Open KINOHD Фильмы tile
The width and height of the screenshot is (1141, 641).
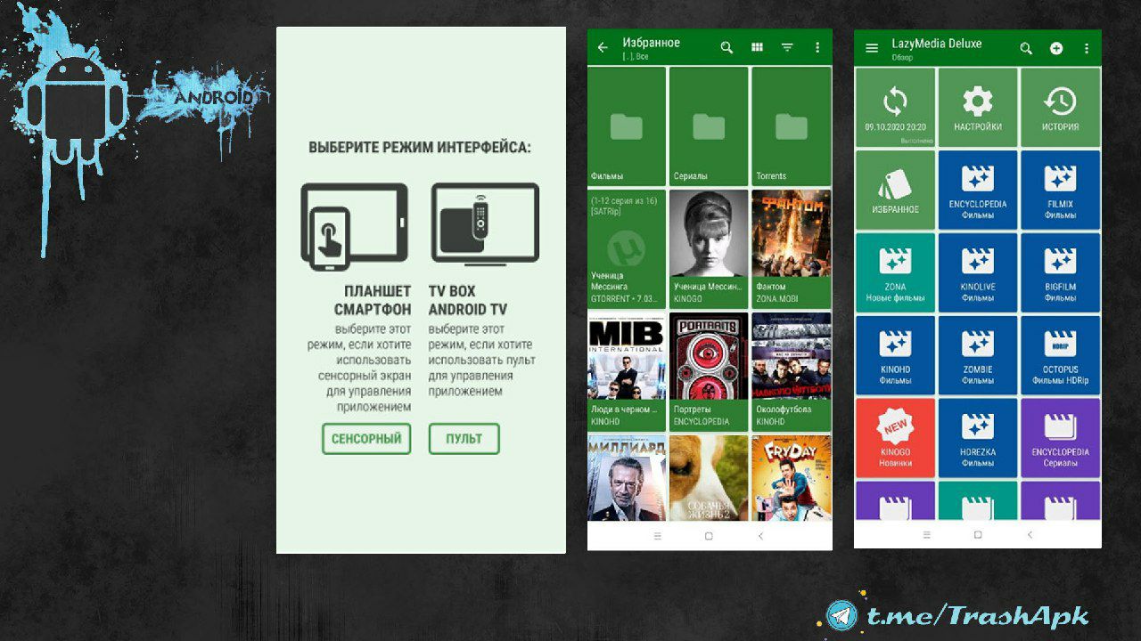coord(895,355)
